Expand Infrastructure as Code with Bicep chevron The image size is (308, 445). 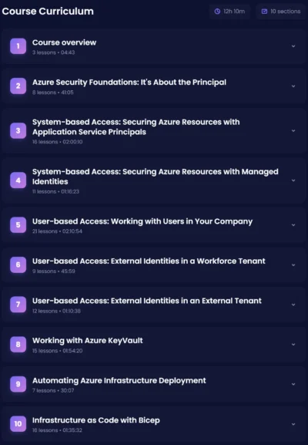[x=293, y=424]
